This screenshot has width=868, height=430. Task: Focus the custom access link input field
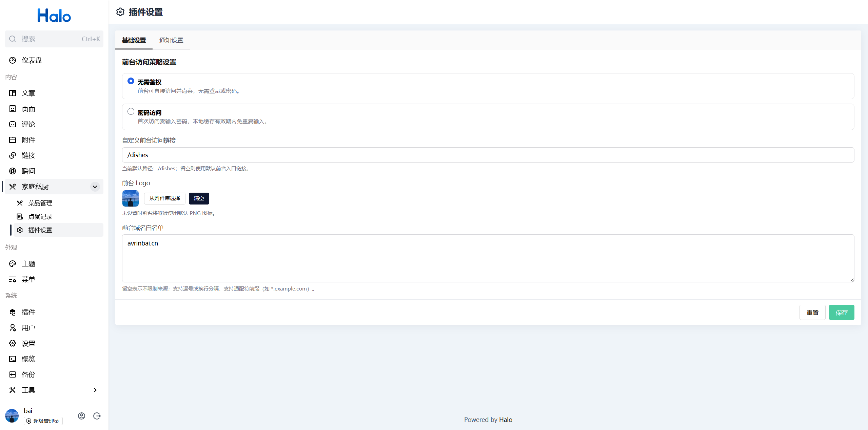click(x=488, y=155)
